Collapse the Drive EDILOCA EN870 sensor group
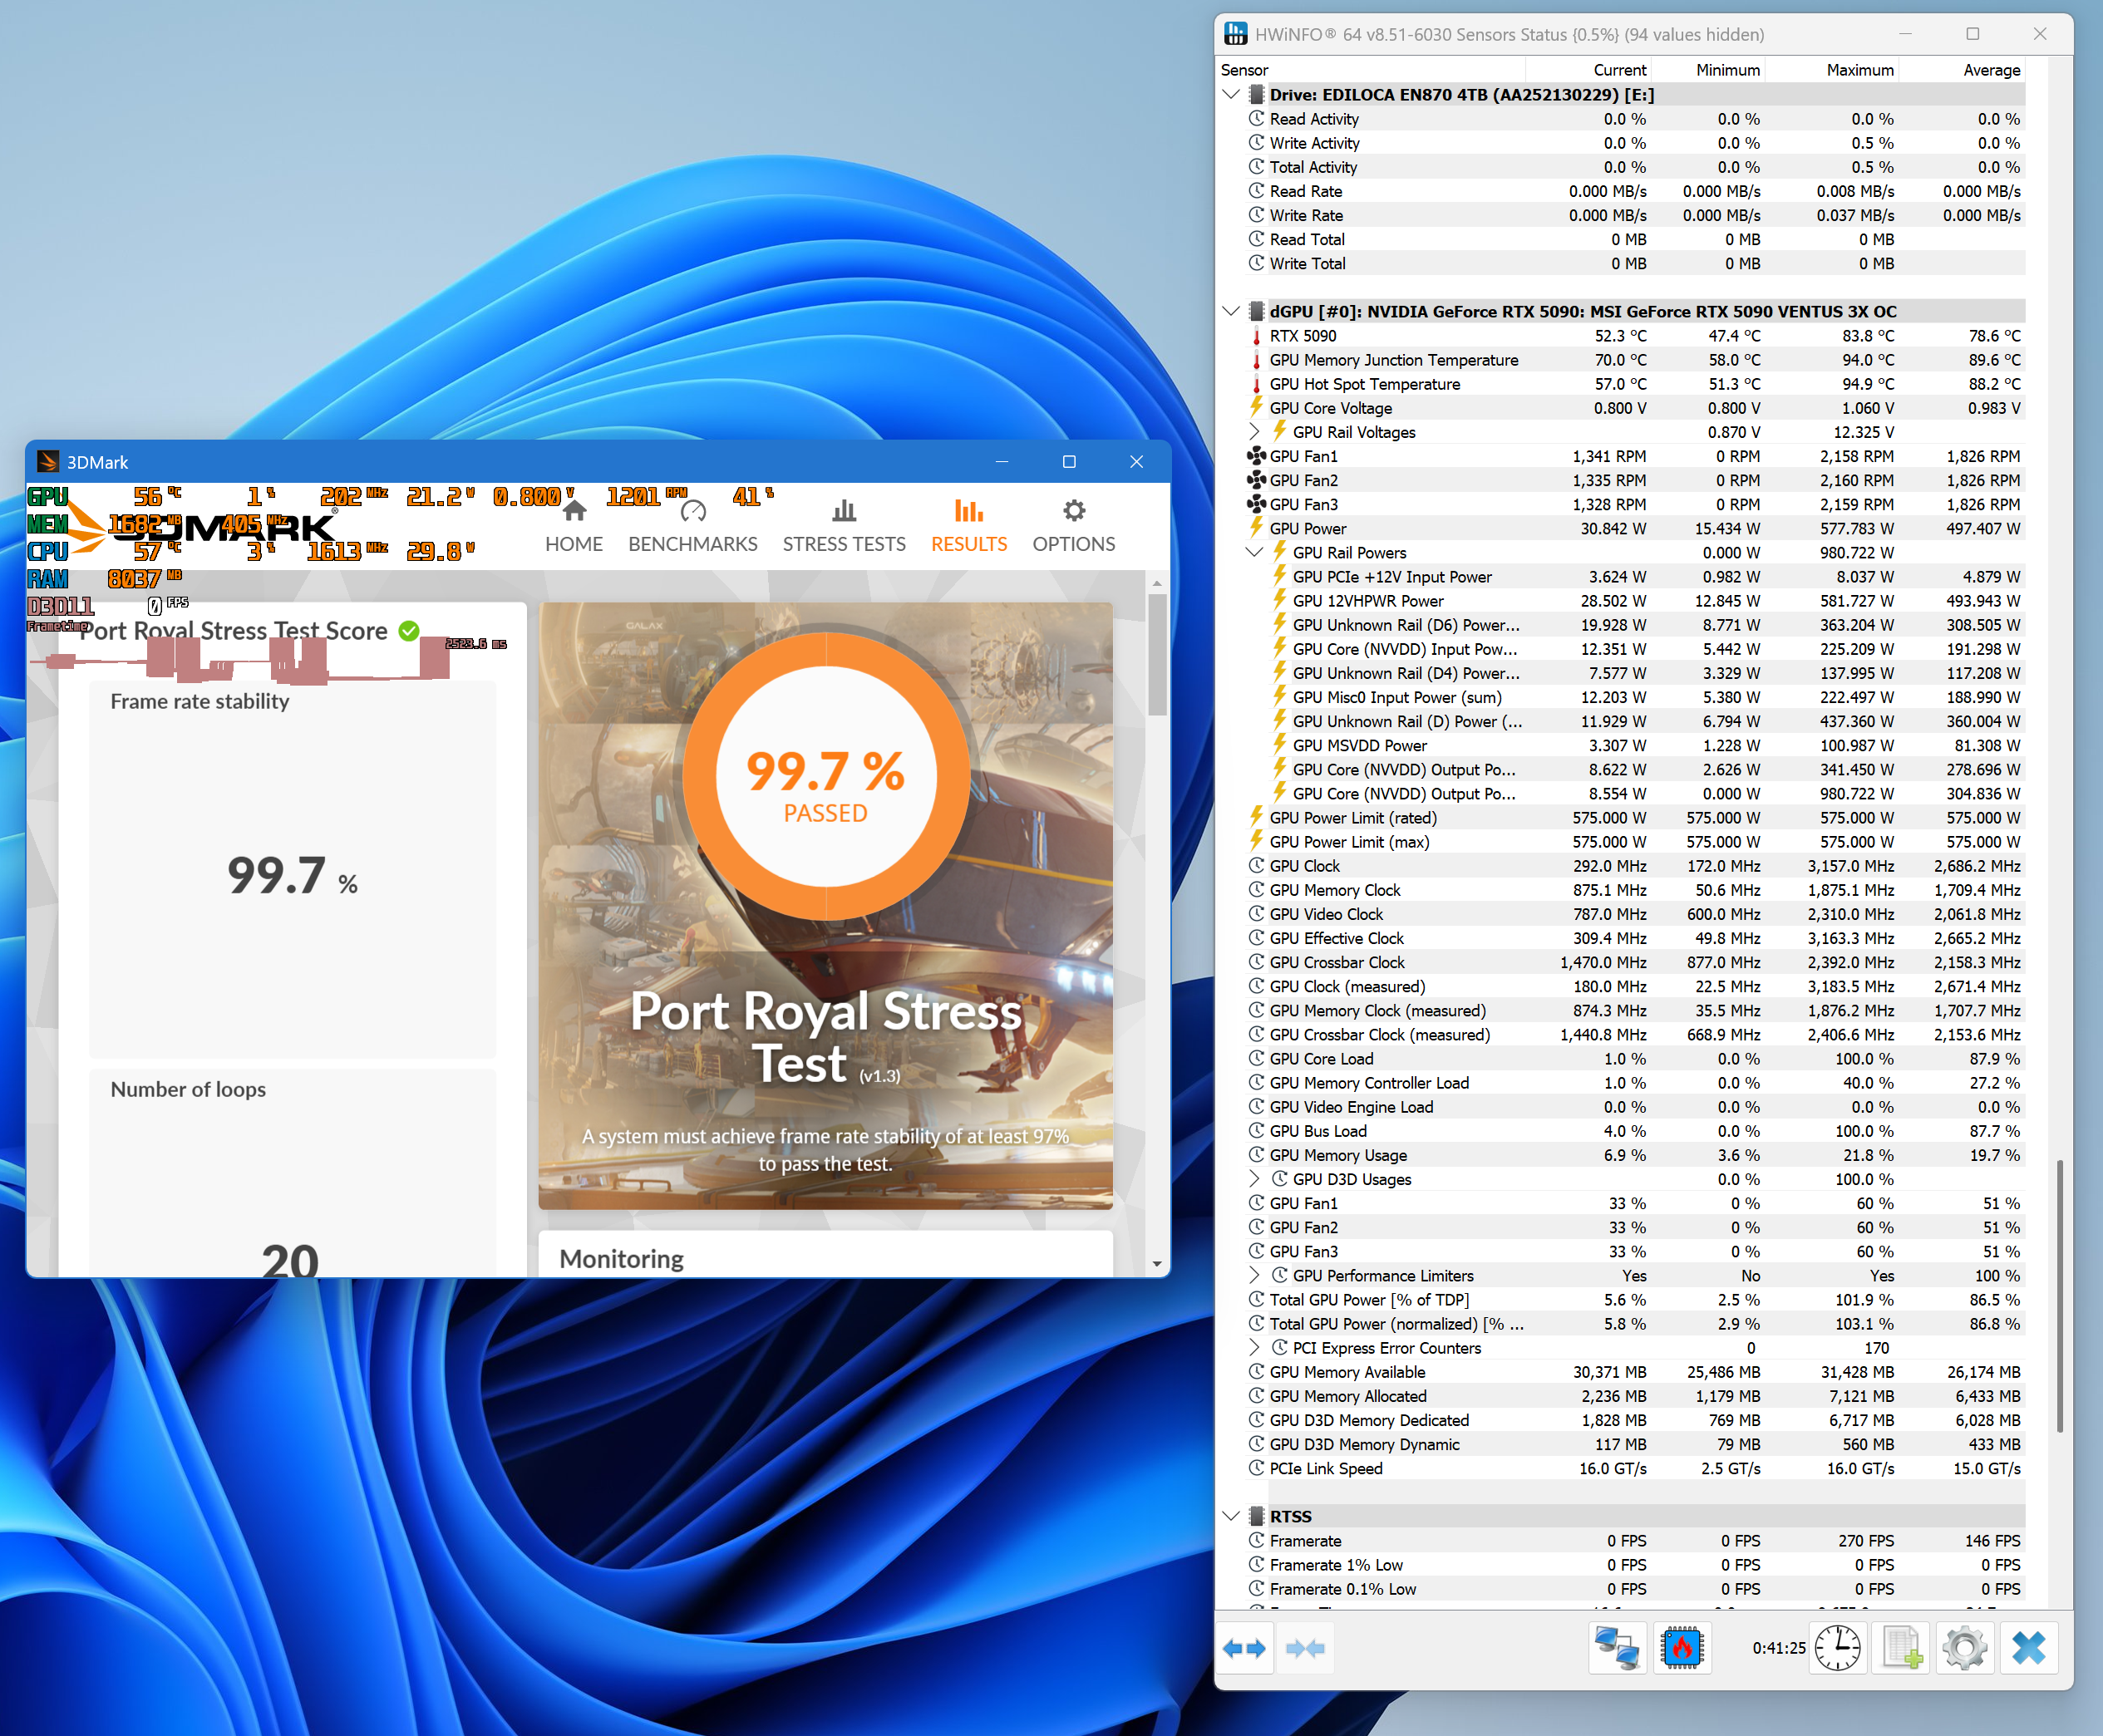 (x=1232, y=95)
